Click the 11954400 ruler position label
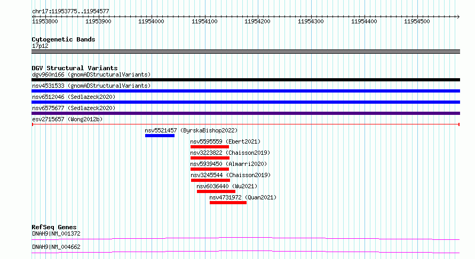This screenshot has height=259, width=475. tap(364, 21)
